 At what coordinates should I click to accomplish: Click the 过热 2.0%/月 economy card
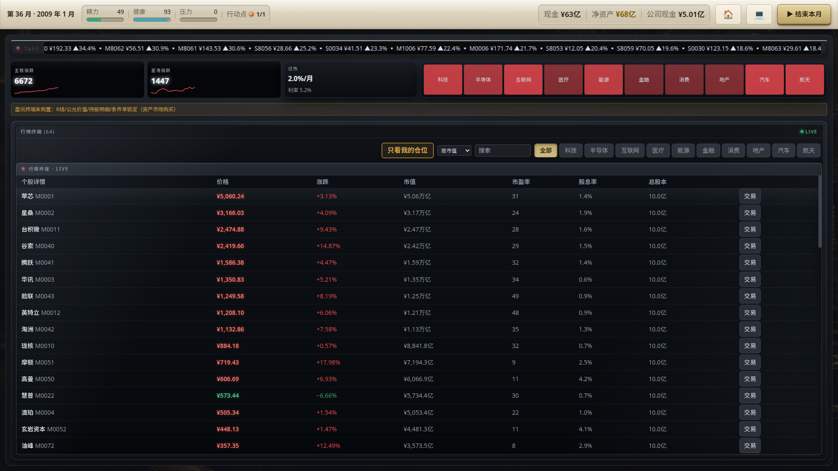click(350, 79)
